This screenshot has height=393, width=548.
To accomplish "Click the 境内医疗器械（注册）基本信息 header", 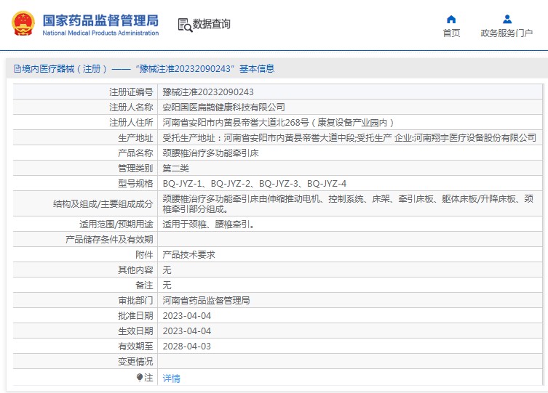I will coord(144,69).
